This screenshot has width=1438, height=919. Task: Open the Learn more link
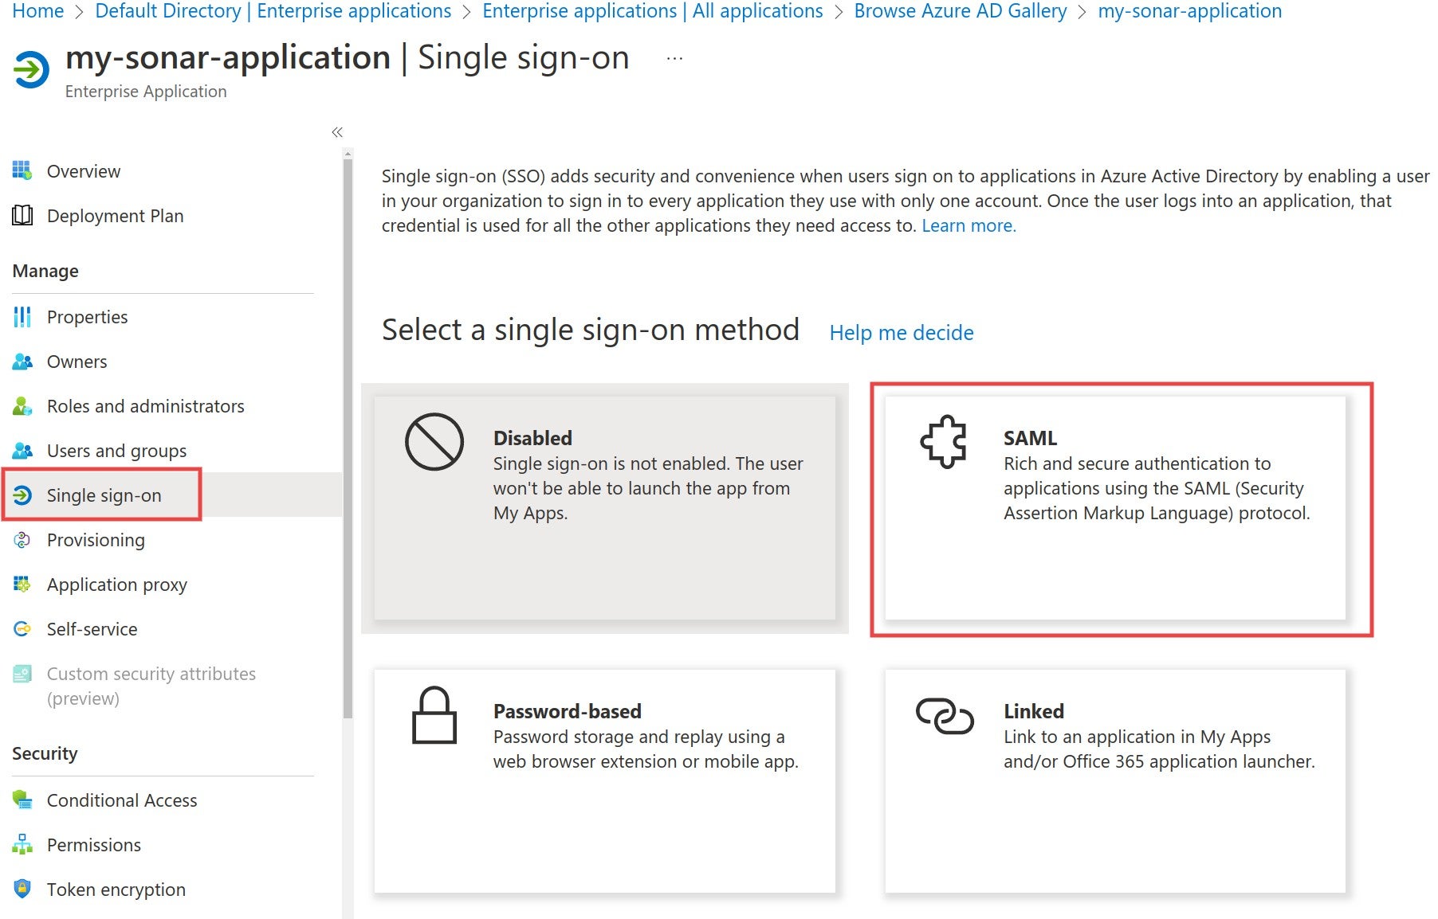click(967, 225)
